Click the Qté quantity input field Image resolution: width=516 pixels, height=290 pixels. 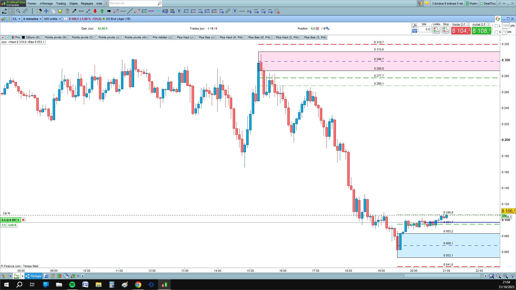(x=424, y=29)
